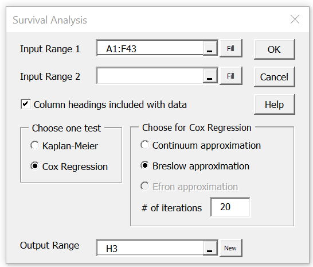The image size is (313, 267).
Task: Click the number of iterations field
Action: [230, 207]
